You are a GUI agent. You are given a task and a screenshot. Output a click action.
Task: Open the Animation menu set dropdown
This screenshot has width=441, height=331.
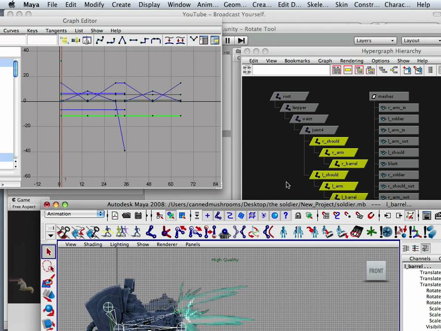[x=74, y=214]
